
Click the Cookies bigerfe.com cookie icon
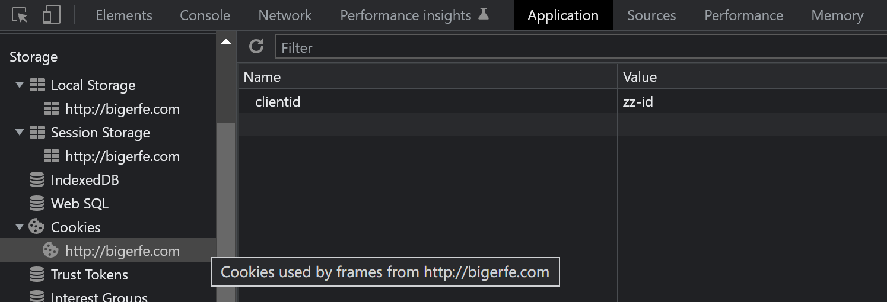(x=51, y=251)
